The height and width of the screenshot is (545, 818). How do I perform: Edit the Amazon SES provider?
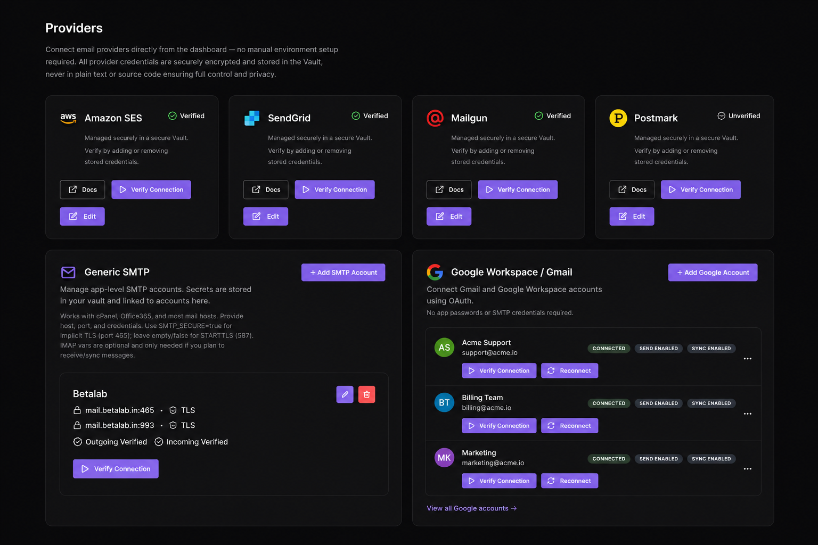[83, 216]
